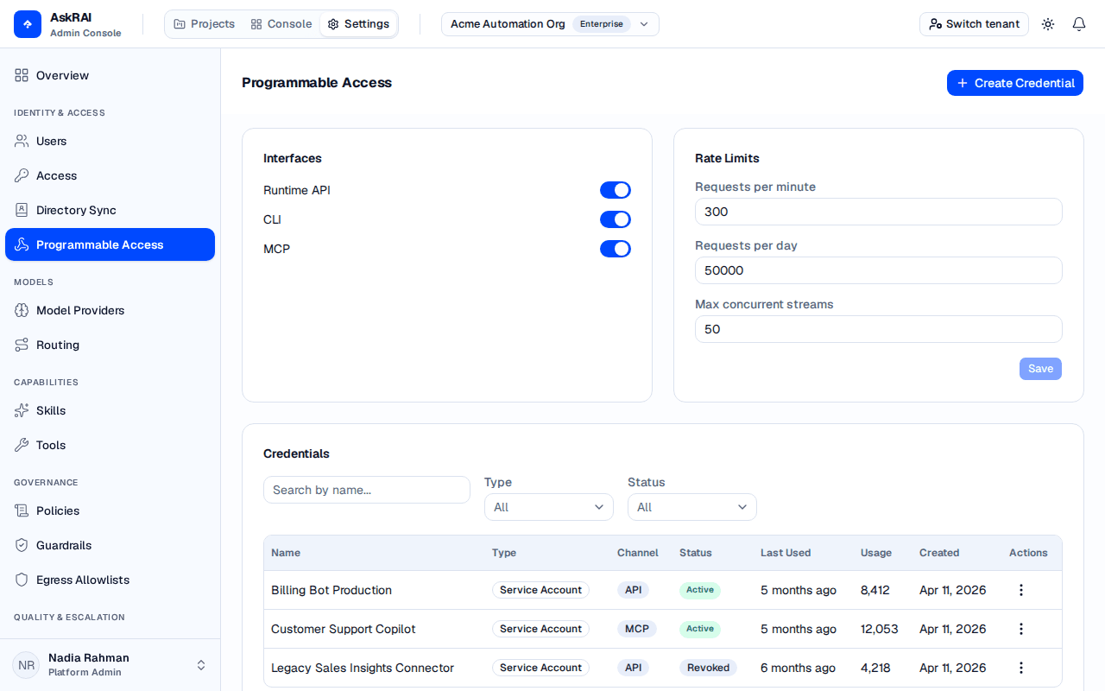Click the Overview grid icon
The image size is (1105, 691).
pyautogui.click(x=22, y=75)
